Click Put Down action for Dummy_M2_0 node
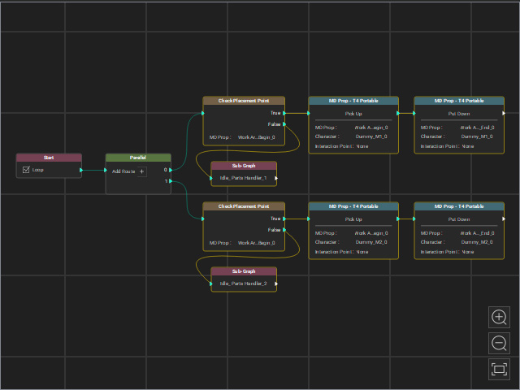The image size is (520, 390). click(x=459, y=219)
